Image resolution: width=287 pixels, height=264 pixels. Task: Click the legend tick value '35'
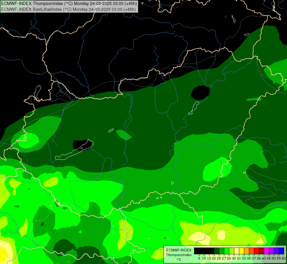[x=249, y=258]
